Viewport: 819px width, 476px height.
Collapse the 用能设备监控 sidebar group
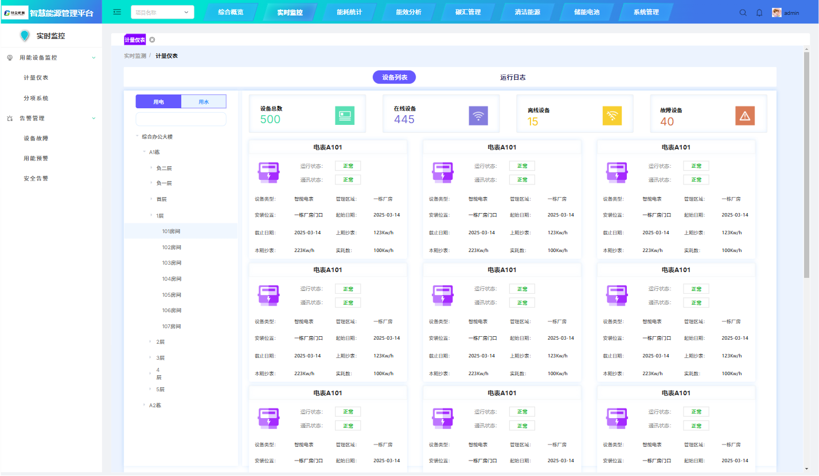tap(93, 58)
